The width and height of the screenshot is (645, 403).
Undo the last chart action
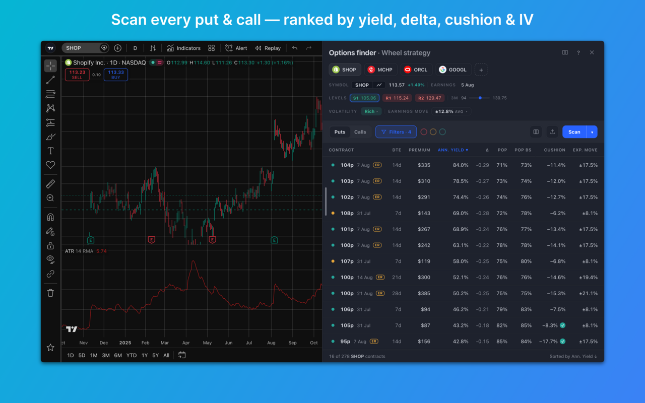tap(295, 48)
